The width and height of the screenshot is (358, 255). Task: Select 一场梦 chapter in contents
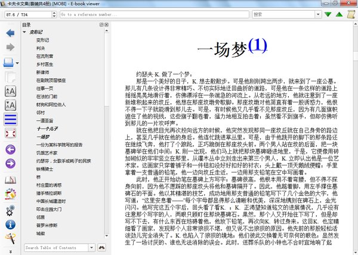coord(43,137)
